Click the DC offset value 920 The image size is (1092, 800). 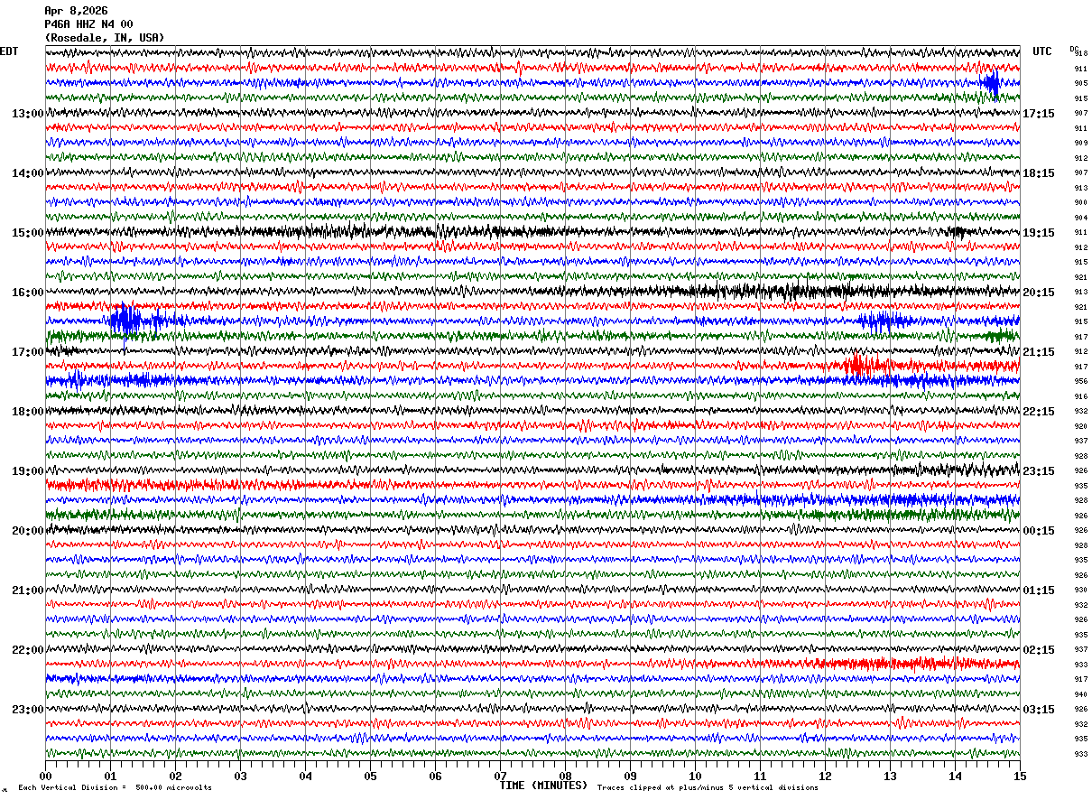pos(1080,426)
